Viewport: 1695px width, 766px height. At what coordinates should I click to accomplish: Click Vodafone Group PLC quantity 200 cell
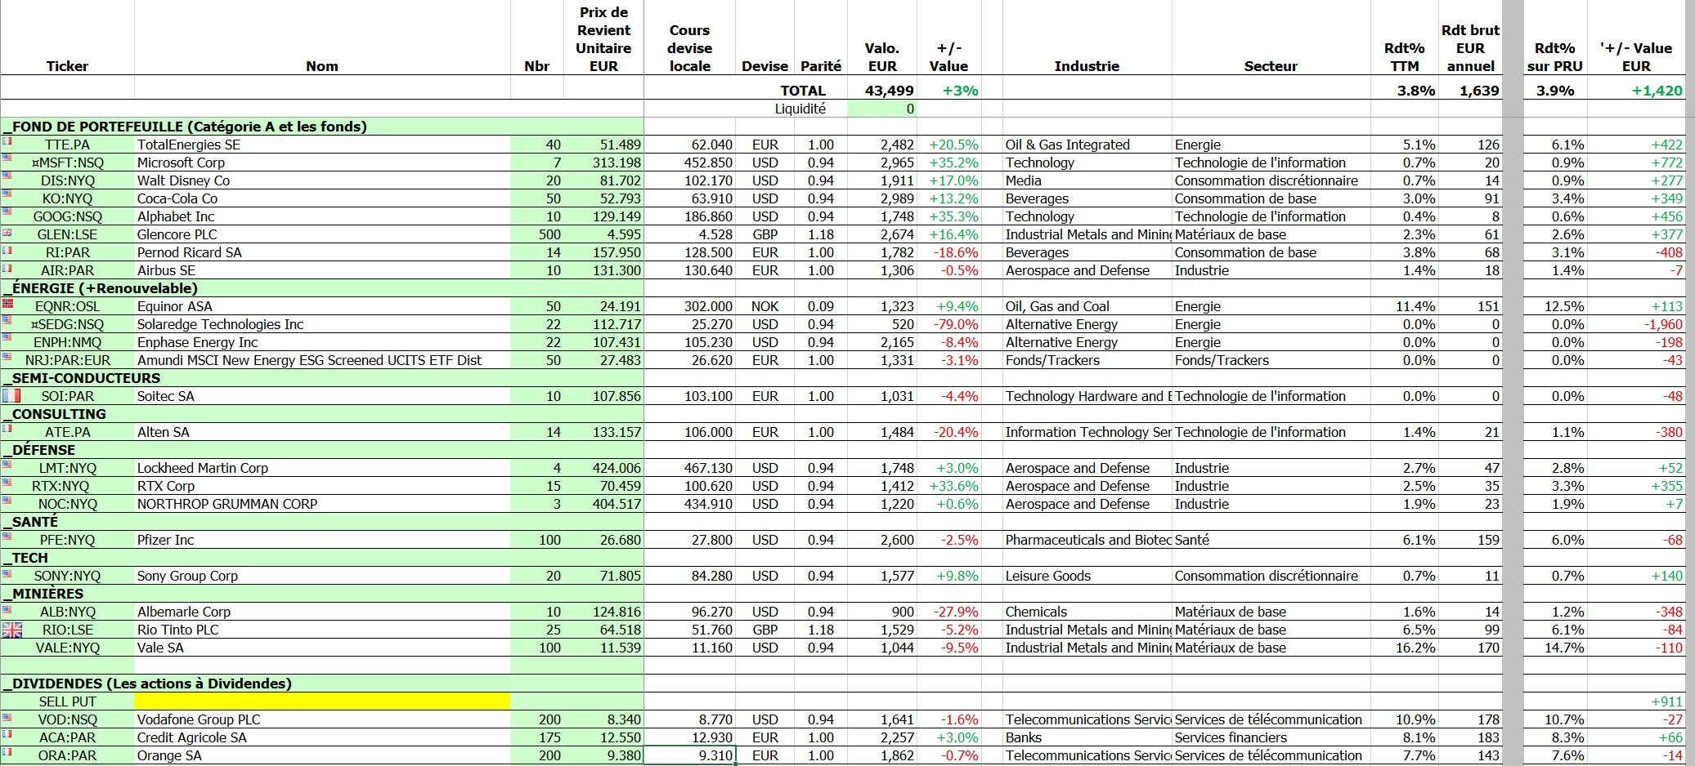536,719
